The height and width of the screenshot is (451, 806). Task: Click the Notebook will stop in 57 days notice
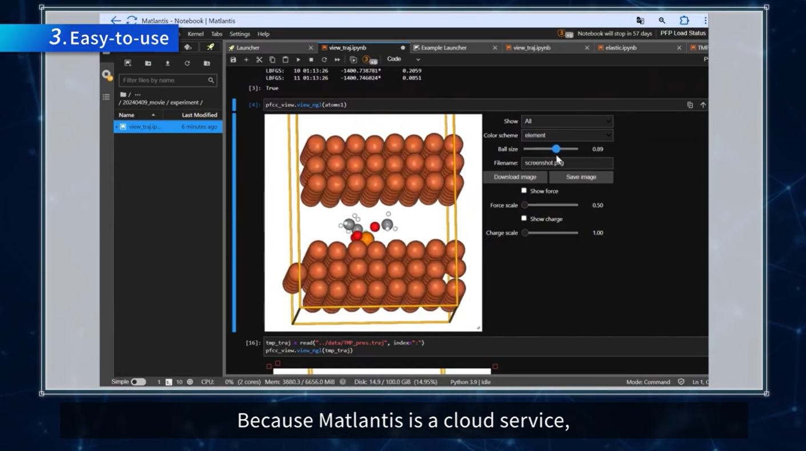point(615,34)
